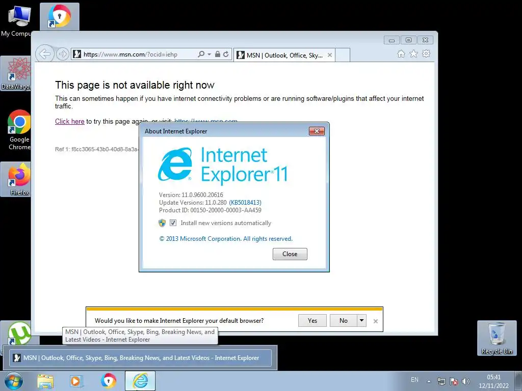The height and width of the screenshot is (391, 522).
Task: Close the MSN tab with its X
Action: tap(330, 55)
